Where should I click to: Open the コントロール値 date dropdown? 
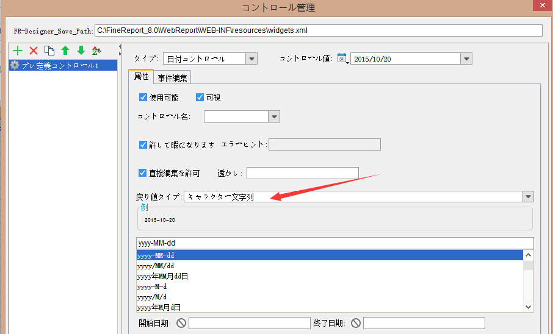tap(466, 59)
